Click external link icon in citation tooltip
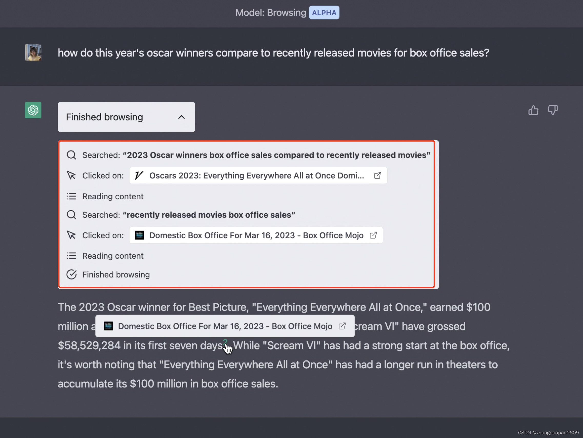The image size is (583, 438). pos(342,326)
